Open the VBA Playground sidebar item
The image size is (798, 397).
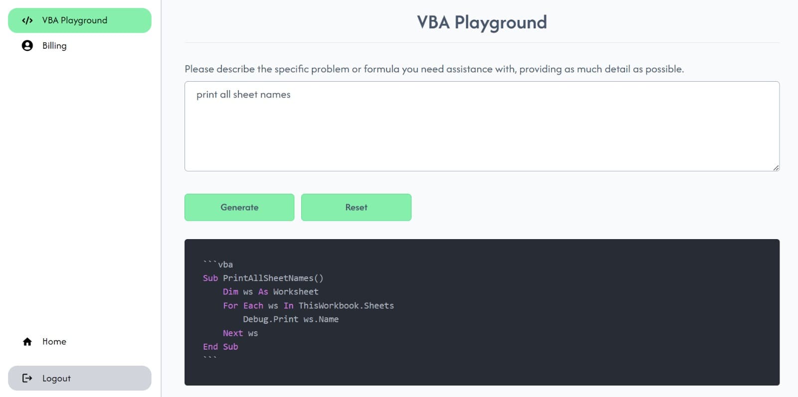tap(75, 20)
